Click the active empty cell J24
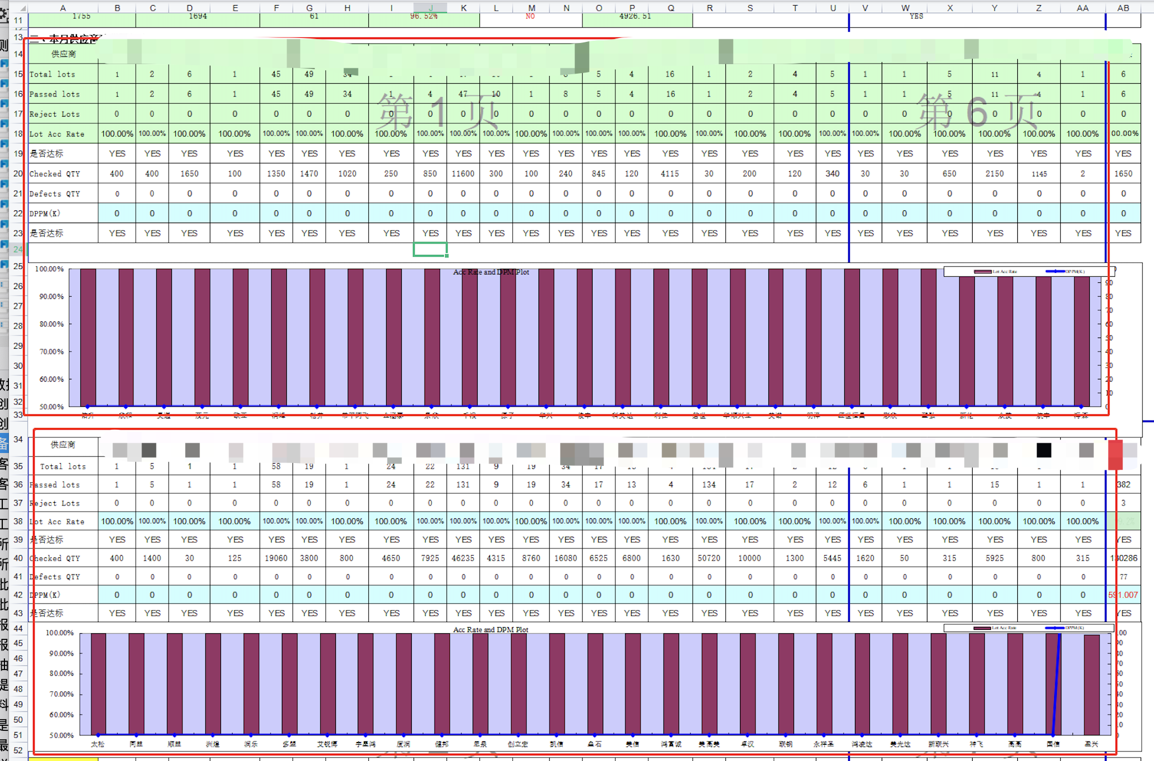 [430, 249]
